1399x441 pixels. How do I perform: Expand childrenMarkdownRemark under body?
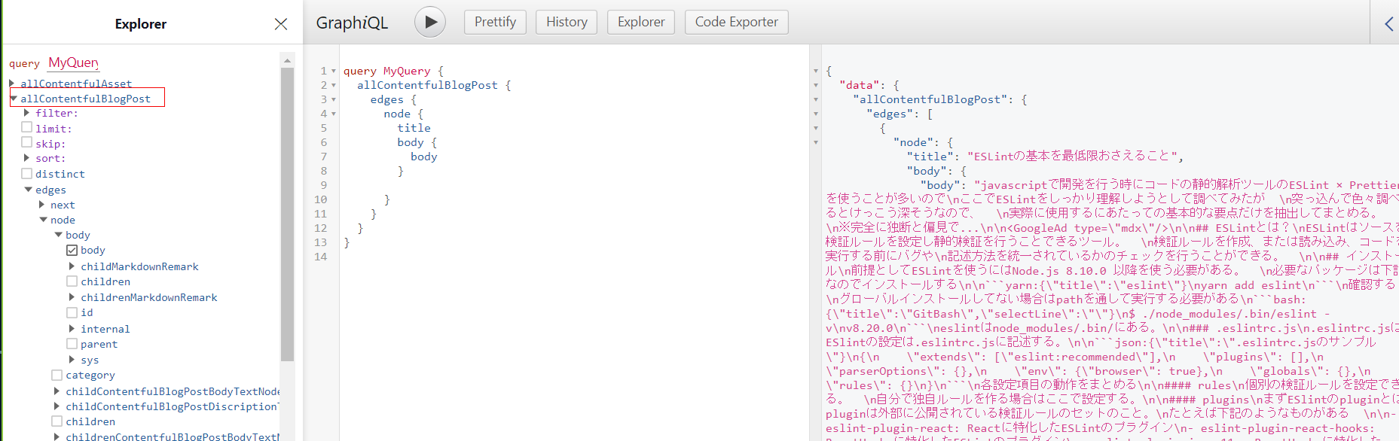[72, 297]
